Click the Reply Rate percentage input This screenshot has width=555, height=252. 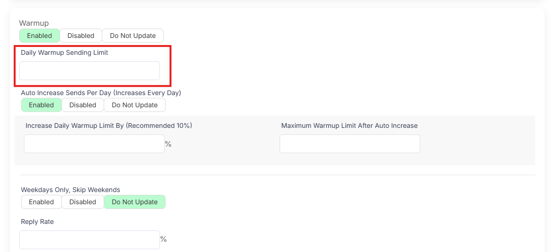(x=90, y=239)
